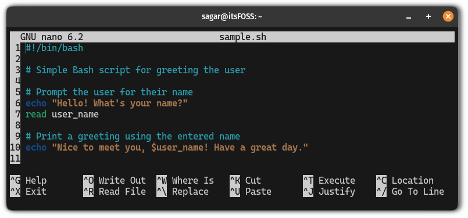Viewport: 468px width, 218px height.
Task: Click GNU nano 6.2 version text
Action: click(52, 37)
